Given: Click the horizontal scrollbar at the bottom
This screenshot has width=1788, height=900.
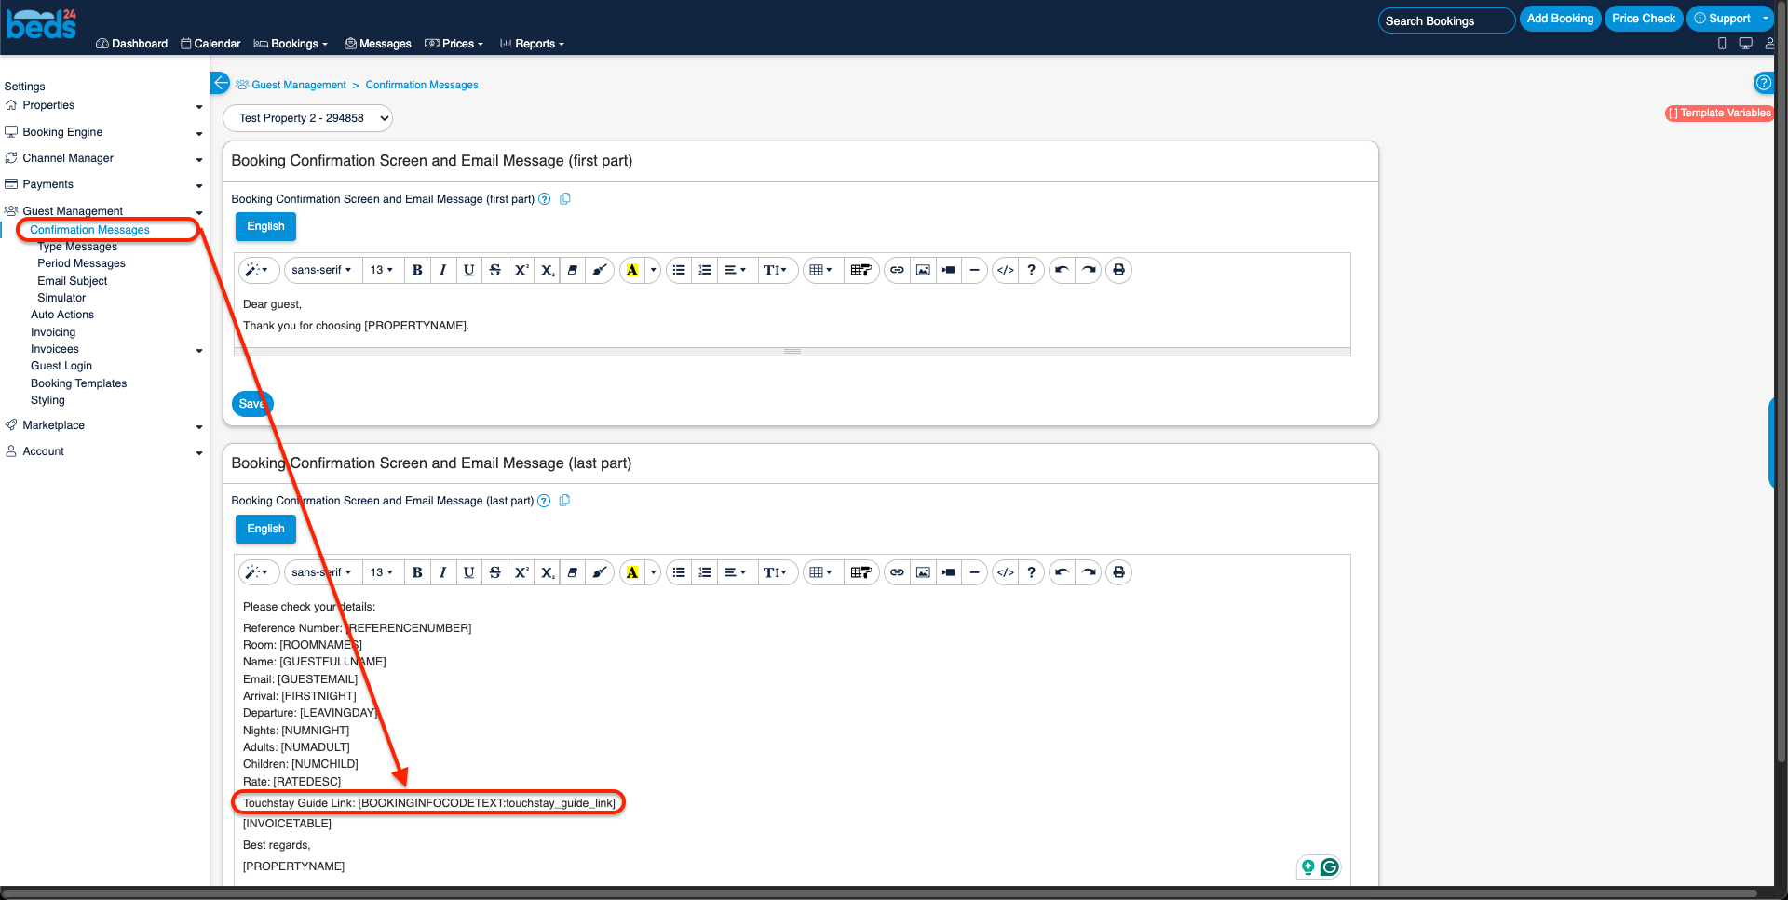Looking at the screenshot, I should point(880,894).
